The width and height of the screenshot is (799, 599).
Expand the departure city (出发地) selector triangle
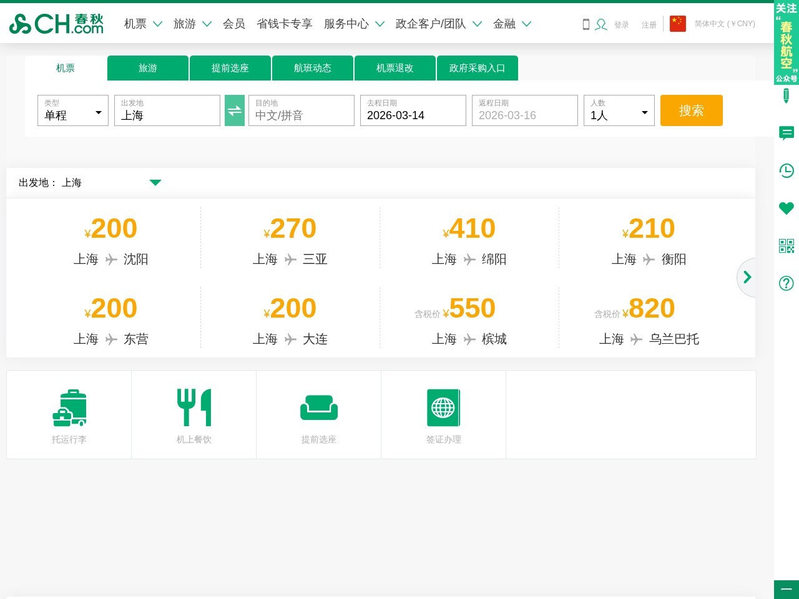[x=155, y=183]
